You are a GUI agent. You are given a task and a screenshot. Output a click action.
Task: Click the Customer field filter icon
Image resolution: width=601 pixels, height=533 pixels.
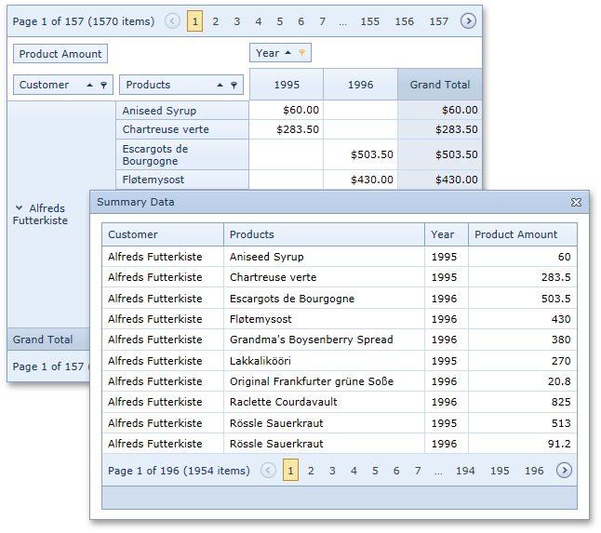(x=104, y=85)
